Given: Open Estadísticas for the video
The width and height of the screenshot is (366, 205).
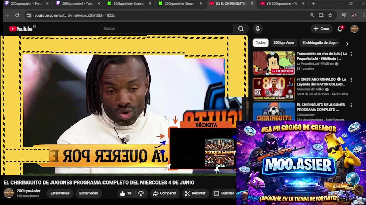Looking at the screenshot, I should coord(60,193).
